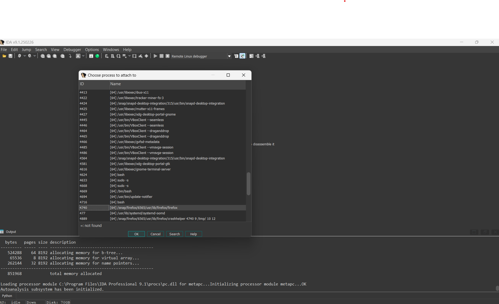Click the highlighted 'C' icon next to debugger dropdown
499x304 pixels.
242,56
